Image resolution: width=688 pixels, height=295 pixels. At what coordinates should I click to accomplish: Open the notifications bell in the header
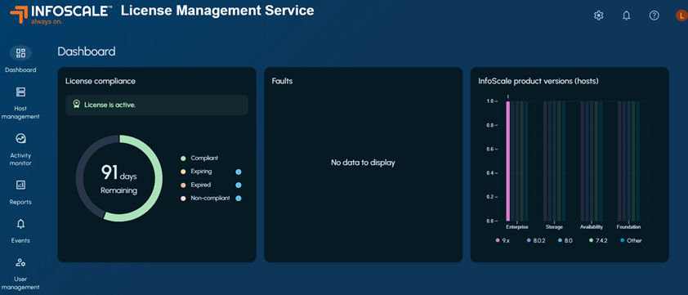tap(627, 16)
